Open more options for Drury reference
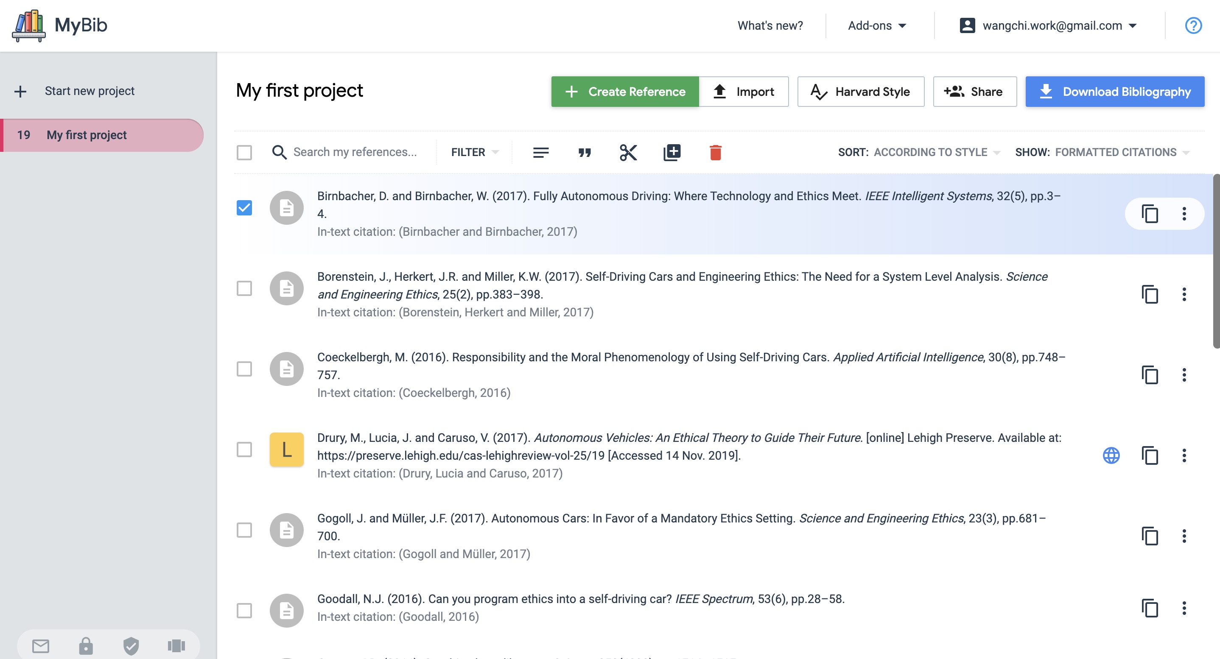 coord(1184,455)
